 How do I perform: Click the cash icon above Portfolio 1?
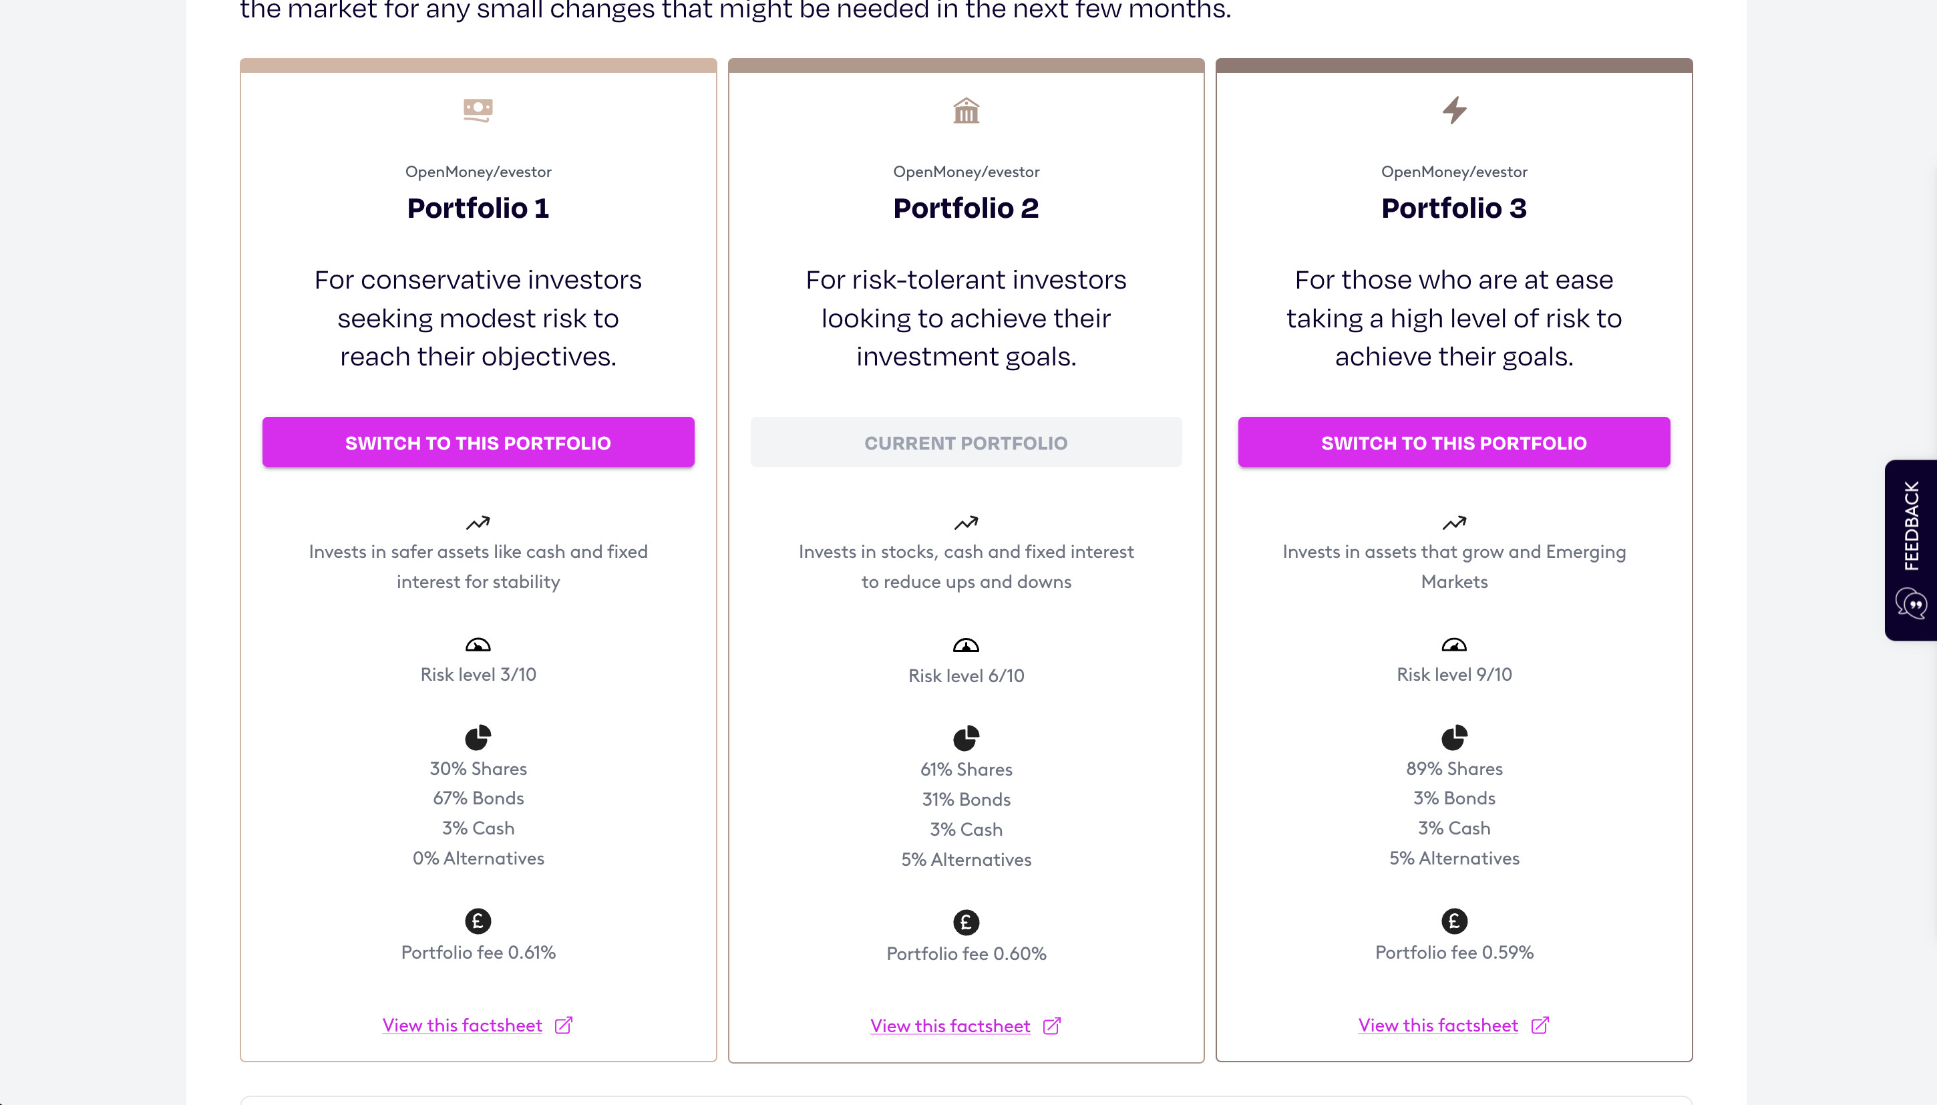(478, 111)
